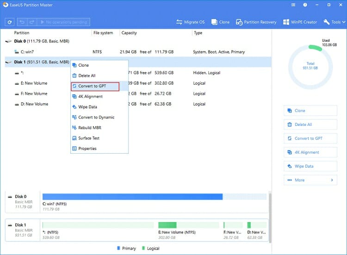Open Properties from the context menu
The width and height of the screenshot is (347, 255).
click(x=87, y=149)
